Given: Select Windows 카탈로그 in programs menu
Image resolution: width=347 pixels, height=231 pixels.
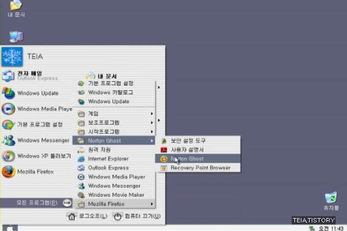Looking at the screenshot, I should click(x=114, y=93).
